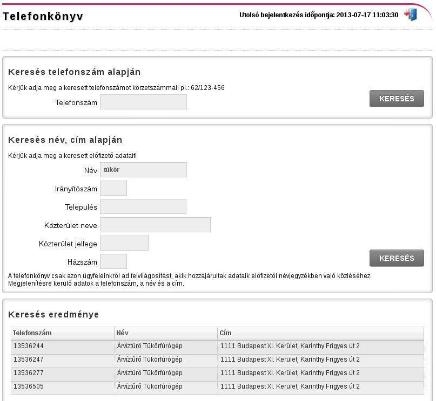Click the Telefonszám column header
This screenshot has height=401, width=436.
point(63,333)
